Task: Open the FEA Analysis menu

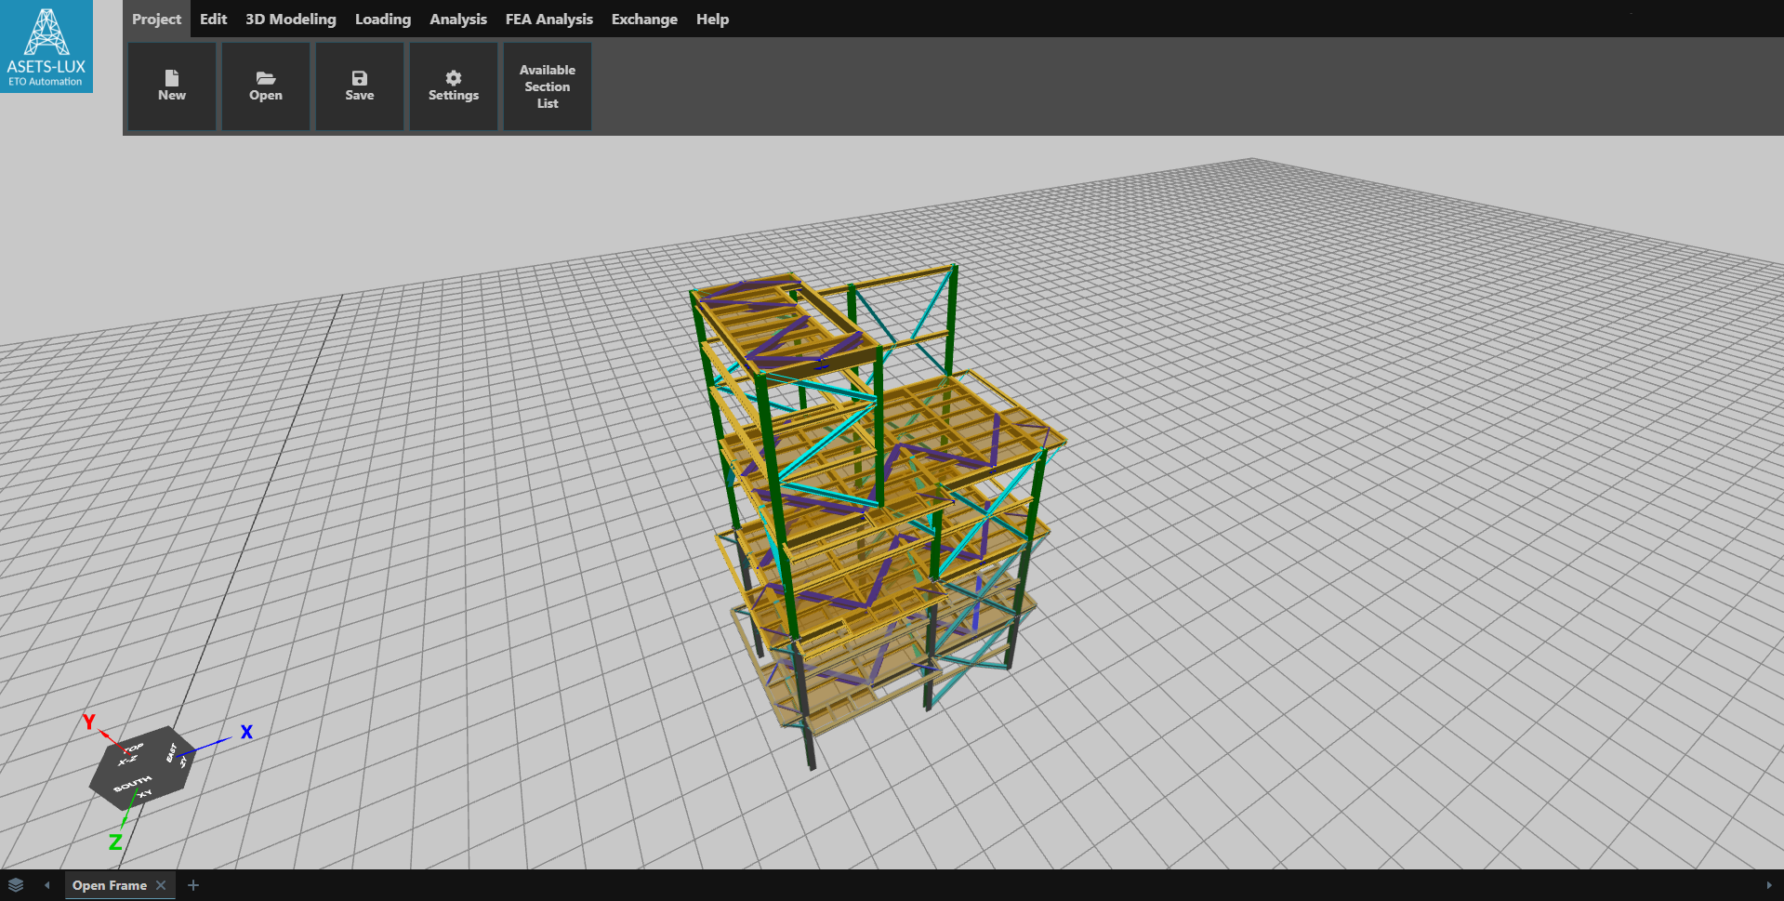Action: coord(548,19)
